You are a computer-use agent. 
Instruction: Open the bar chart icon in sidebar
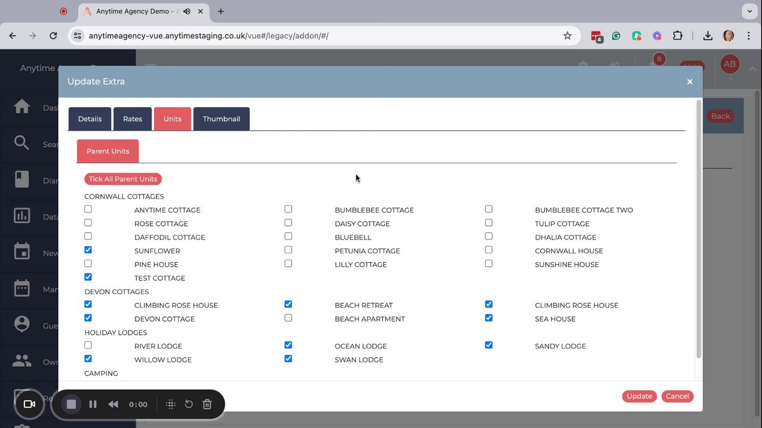pyautogui.click(x=22, y=216)
